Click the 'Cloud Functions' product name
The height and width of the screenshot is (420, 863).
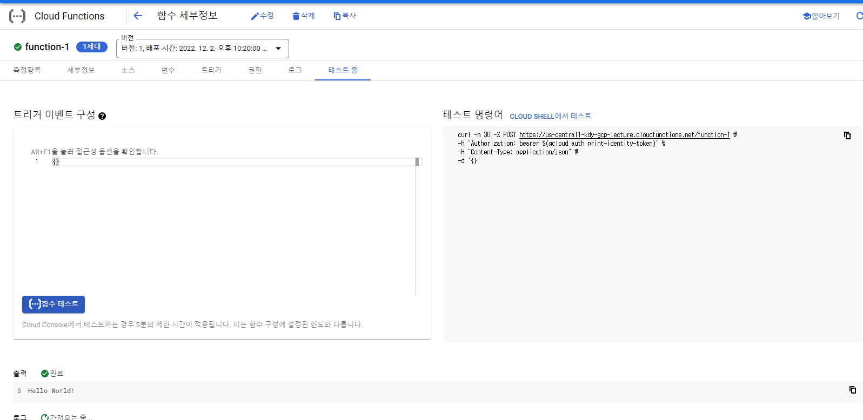pos(70,16)
